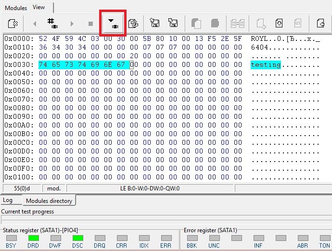332x251 pixels.
Task: Click hex byte '20' in row 0x0020
Action: (134, 56)
